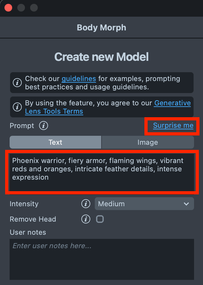203x285 pixels.
Task: Click the info icon beside the guidelines notice
Action: (x=18, y=83)
